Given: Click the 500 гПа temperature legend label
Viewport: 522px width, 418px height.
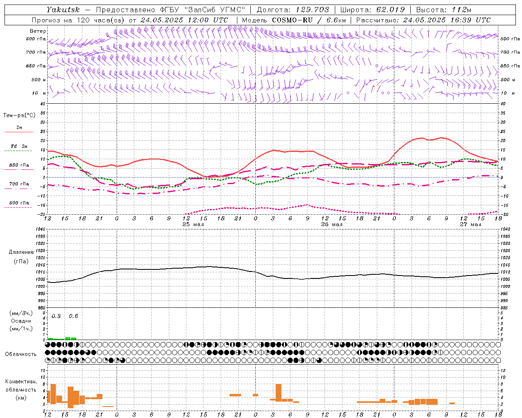Looking at the screenshot, I should tap(19, 202).
